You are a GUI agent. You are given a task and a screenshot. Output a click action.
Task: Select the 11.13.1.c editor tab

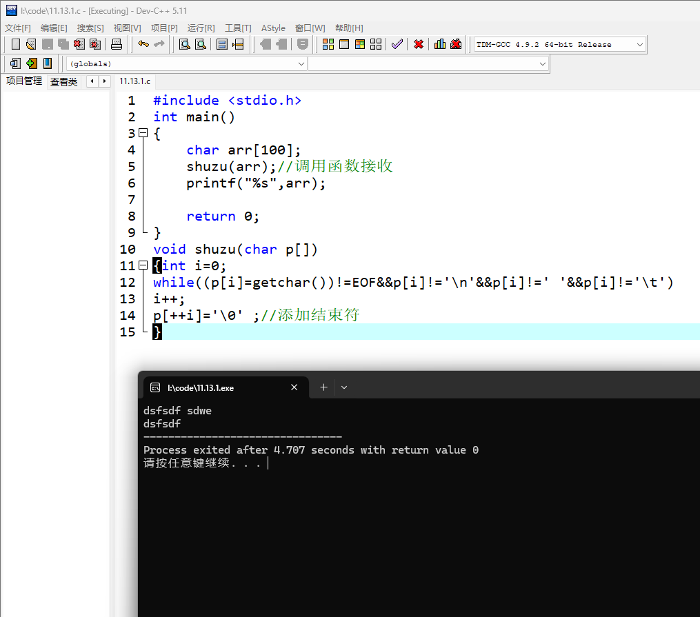coord(134,81)
